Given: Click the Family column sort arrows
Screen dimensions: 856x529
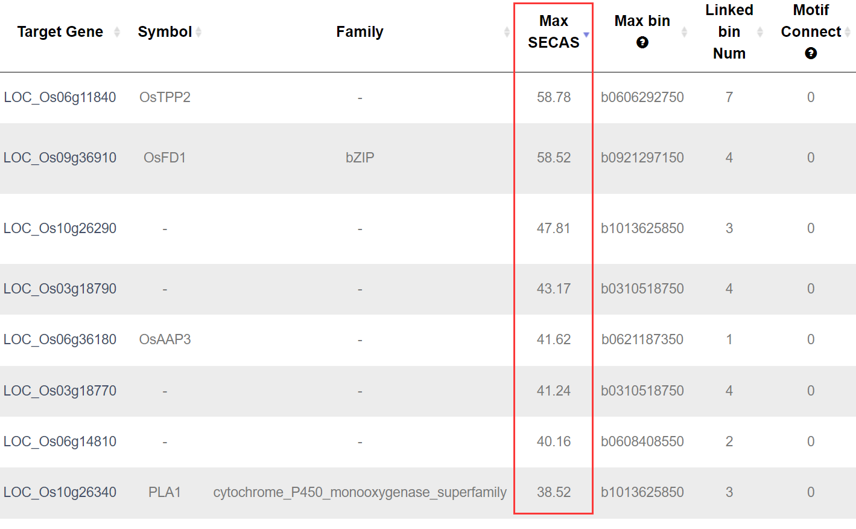Looking at the screenshot, I should [x=507, y=32].
